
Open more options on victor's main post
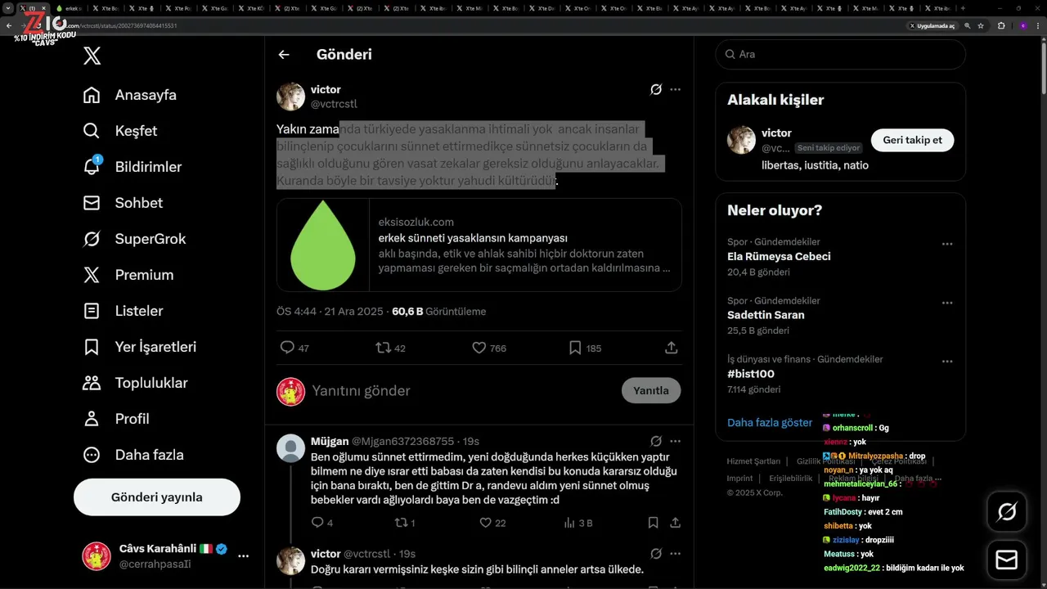(x=676, y=90)
